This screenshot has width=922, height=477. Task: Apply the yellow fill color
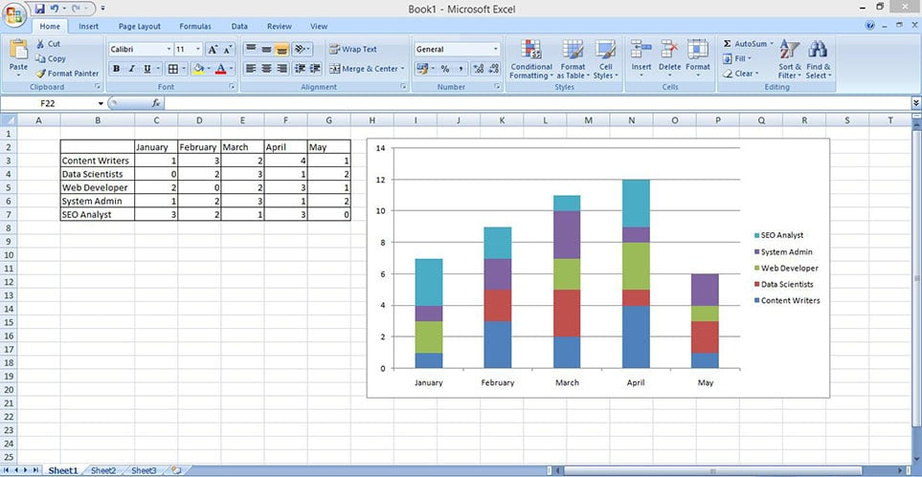click(x=198, y=69)
